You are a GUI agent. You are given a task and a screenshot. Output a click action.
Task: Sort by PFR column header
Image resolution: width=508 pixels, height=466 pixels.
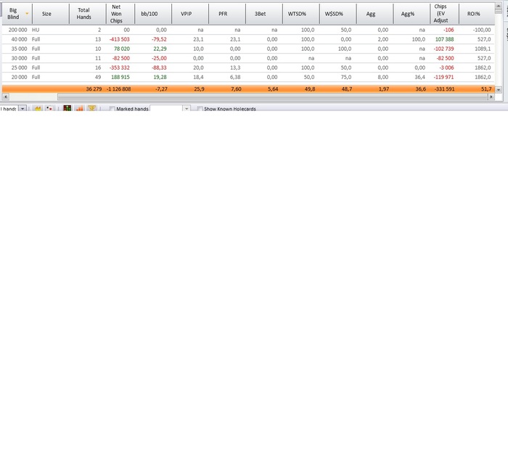pyautogui.click(x=227, y=14)
